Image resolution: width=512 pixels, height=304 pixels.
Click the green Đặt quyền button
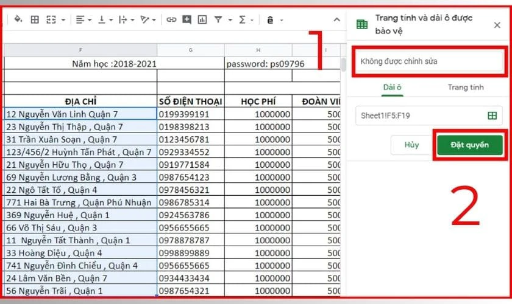coord(469,145)
